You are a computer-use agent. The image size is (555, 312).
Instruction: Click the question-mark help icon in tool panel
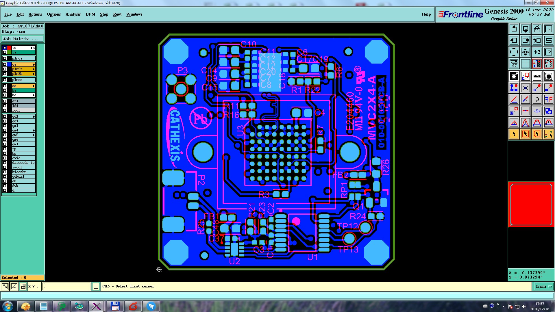548,52
